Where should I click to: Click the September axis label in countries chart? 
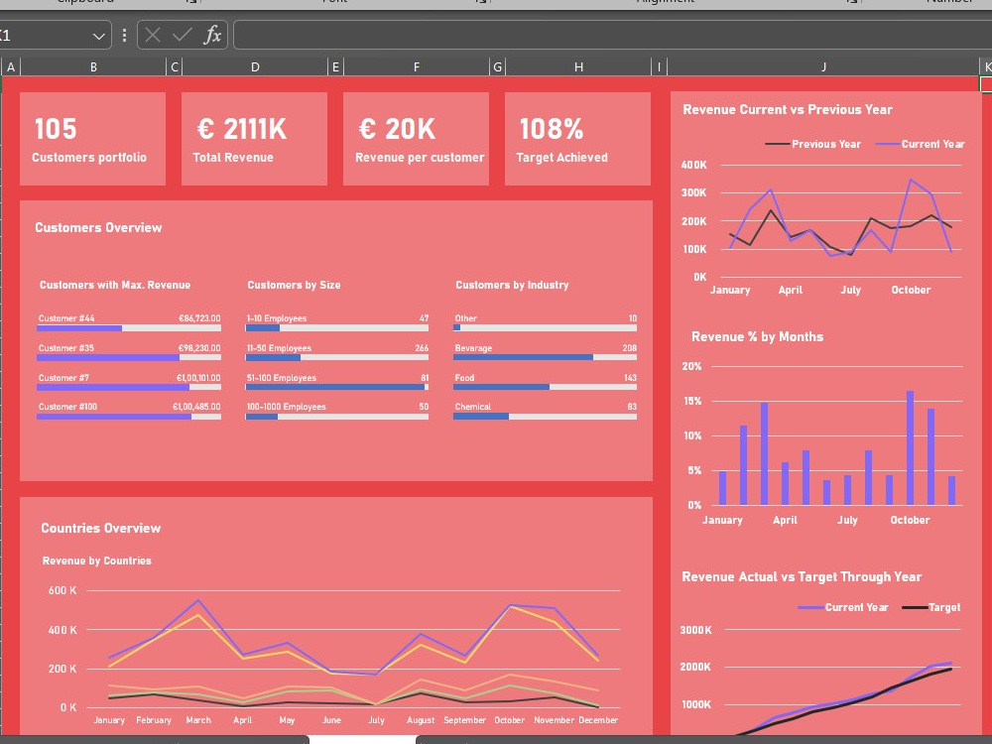point(464,720)
